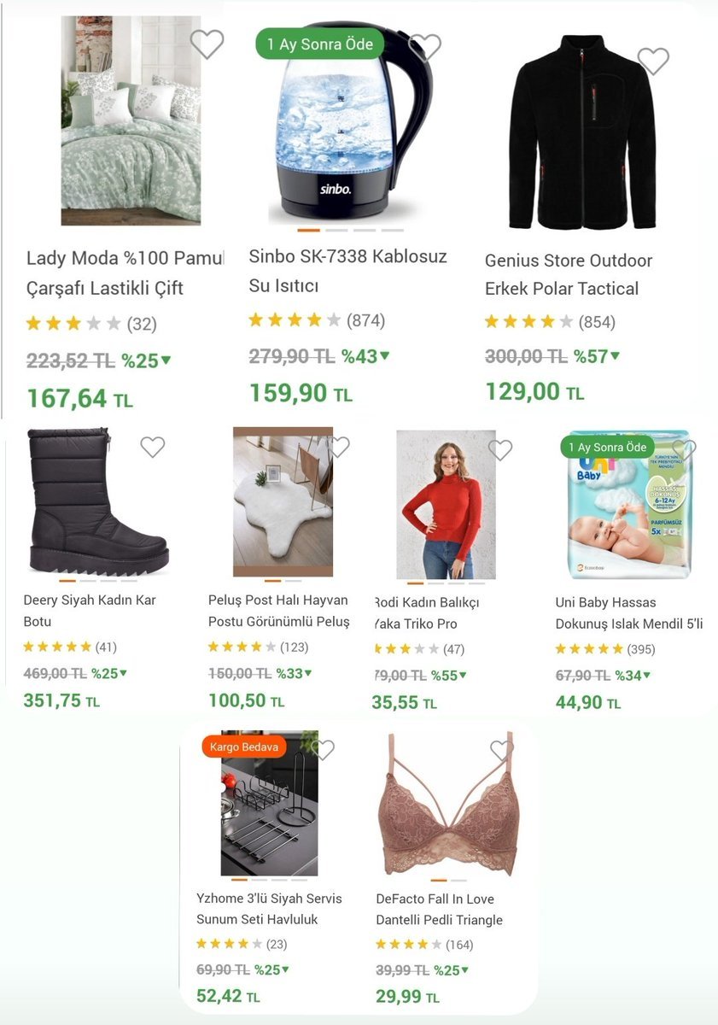Add Sinbo kettle to favorites
Viewport: 718px width, 1025px height.
[425, 46]
